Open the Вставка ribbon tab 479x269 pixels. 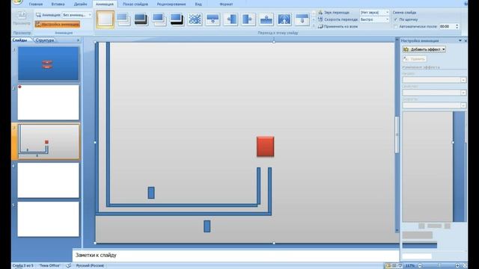(58, 4)
